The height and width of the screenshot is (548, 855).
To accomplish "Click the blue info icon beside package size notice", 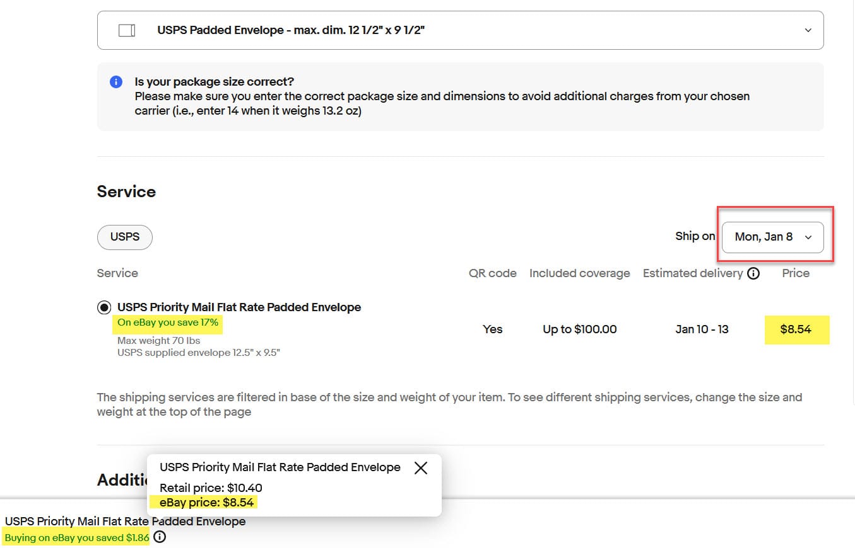I will pyautogui.click(x=116, y=82).
